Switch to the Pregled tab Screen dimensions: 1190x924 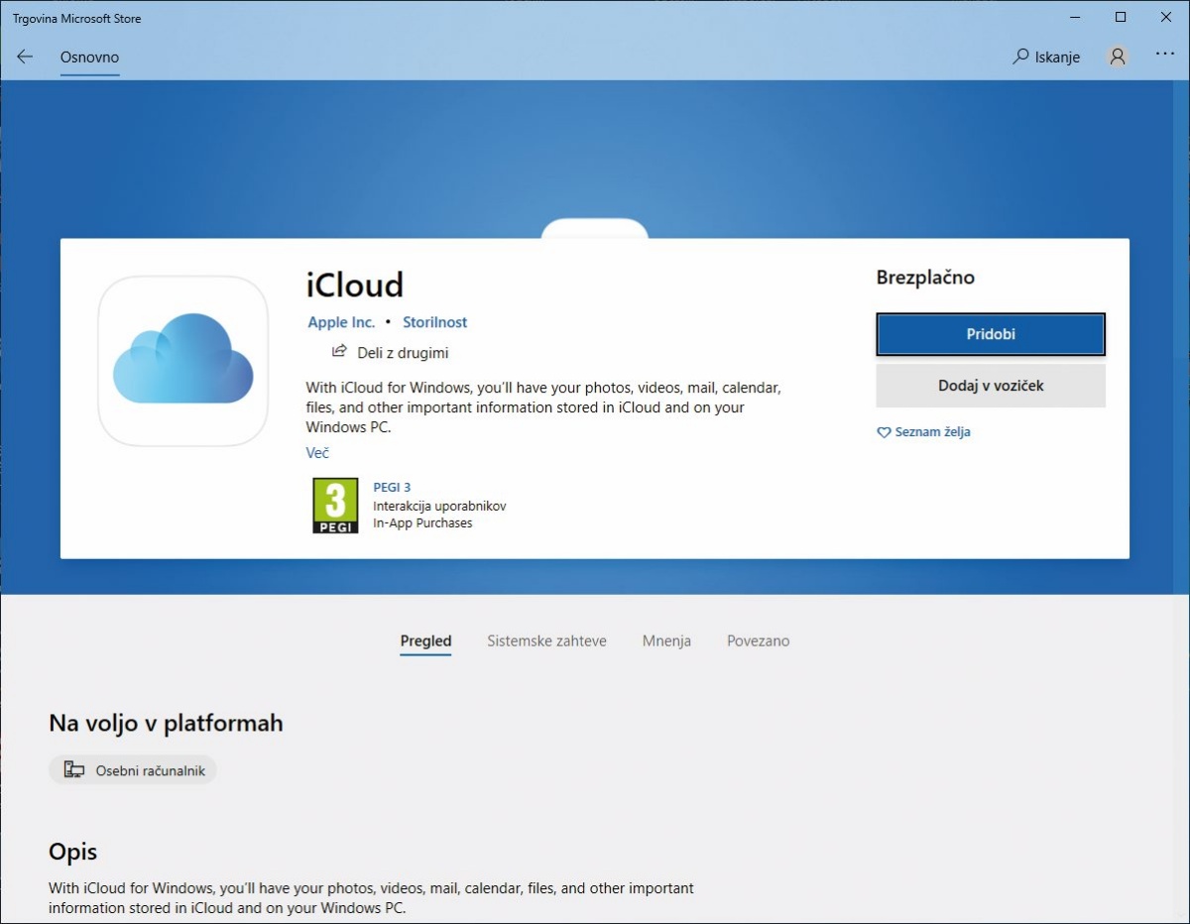tap(425, 641)
